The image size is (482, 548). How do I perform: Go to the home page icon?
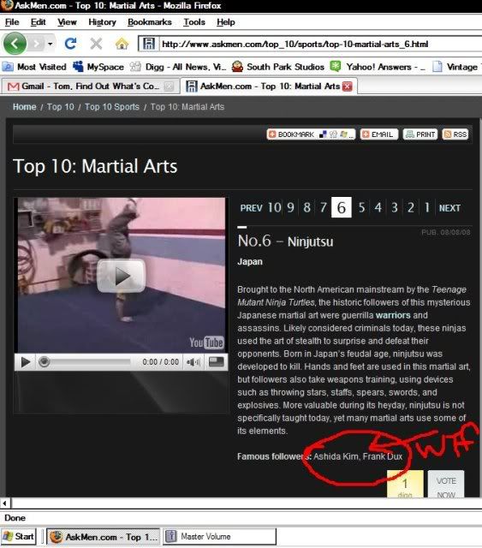click(x=122, y=44)
